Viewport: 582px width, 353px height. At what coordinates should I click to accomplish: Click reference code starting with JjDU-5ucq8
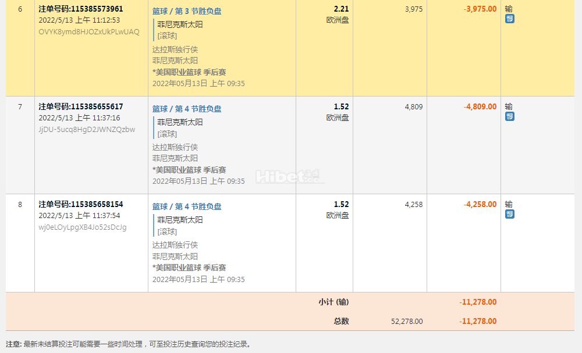click(x=87, y=130)
